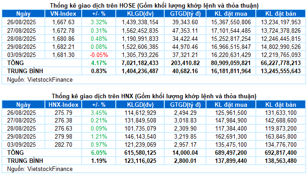Click the HOSE TRUNG BÌNH row label

25,71
